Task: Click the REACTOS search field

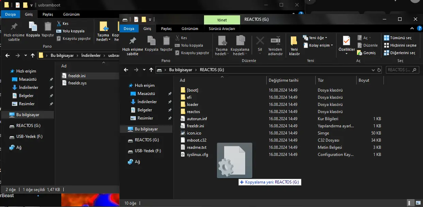Action: 402,70
